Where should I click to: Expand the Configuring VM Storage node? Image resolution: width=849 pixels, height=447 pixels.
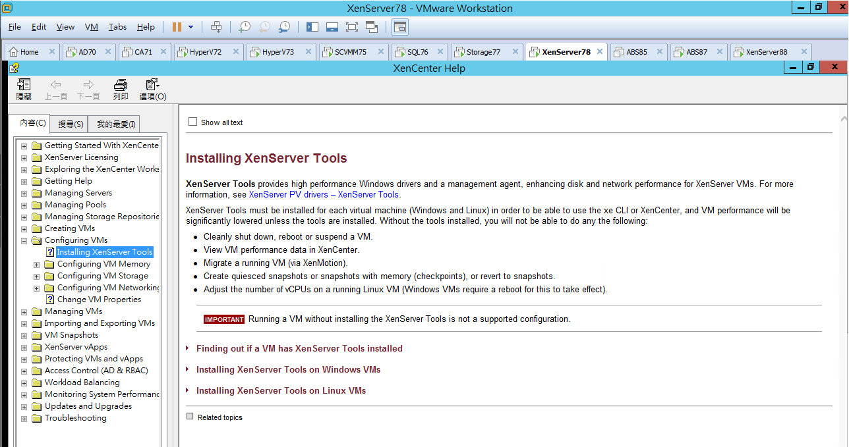click(37, 276)
